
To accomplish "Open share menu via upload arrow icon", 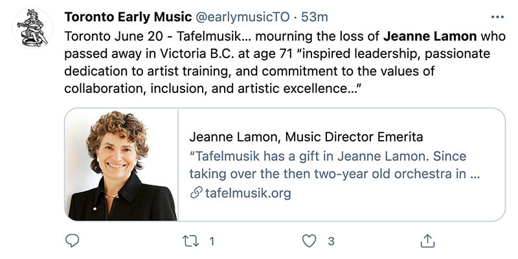I will point(427,240).
